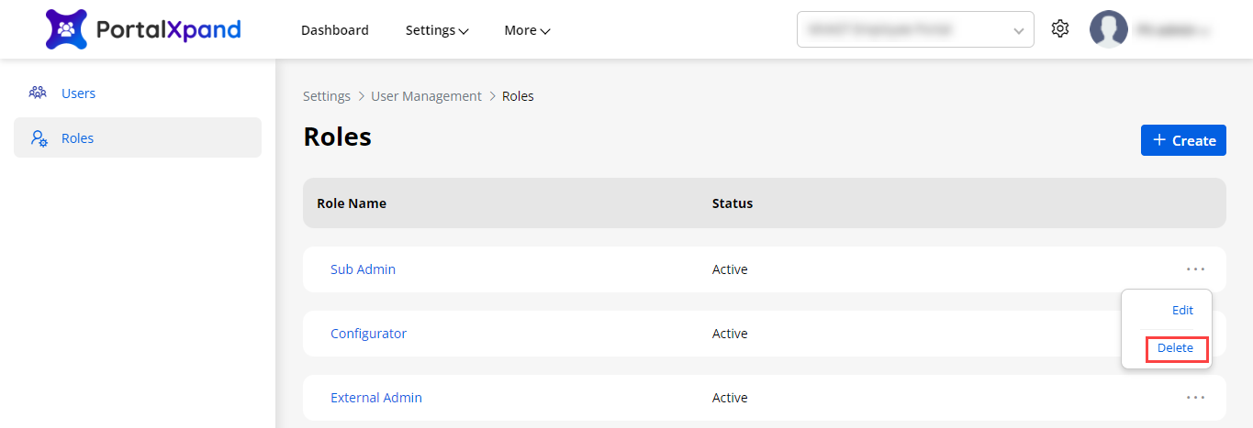Viewport: 1253px width, 428px height.
Task: Open three-dot menu for Sub Admin row
Action: click(x=1194, y=269)
